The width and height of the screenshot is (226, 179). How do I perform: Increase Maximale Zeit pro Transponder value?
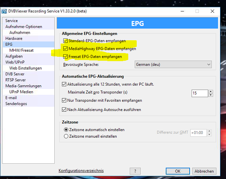[211, 92]
